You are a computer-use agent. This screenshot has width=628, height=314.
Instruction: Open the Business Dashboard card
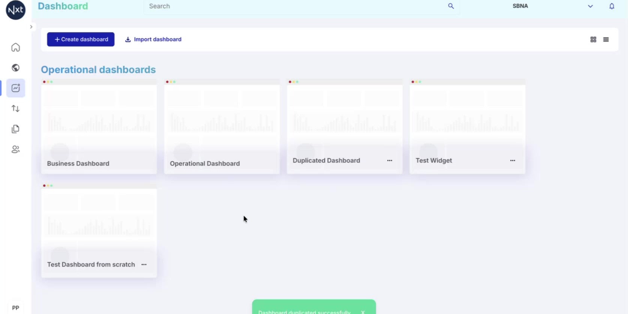(99, 127)
